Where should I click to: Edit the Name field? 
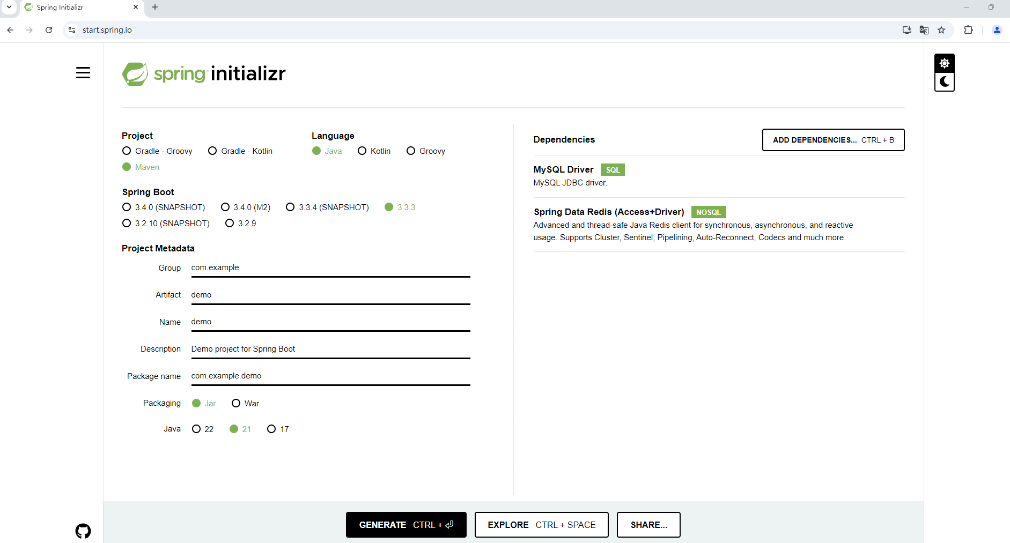click(330, 322)
